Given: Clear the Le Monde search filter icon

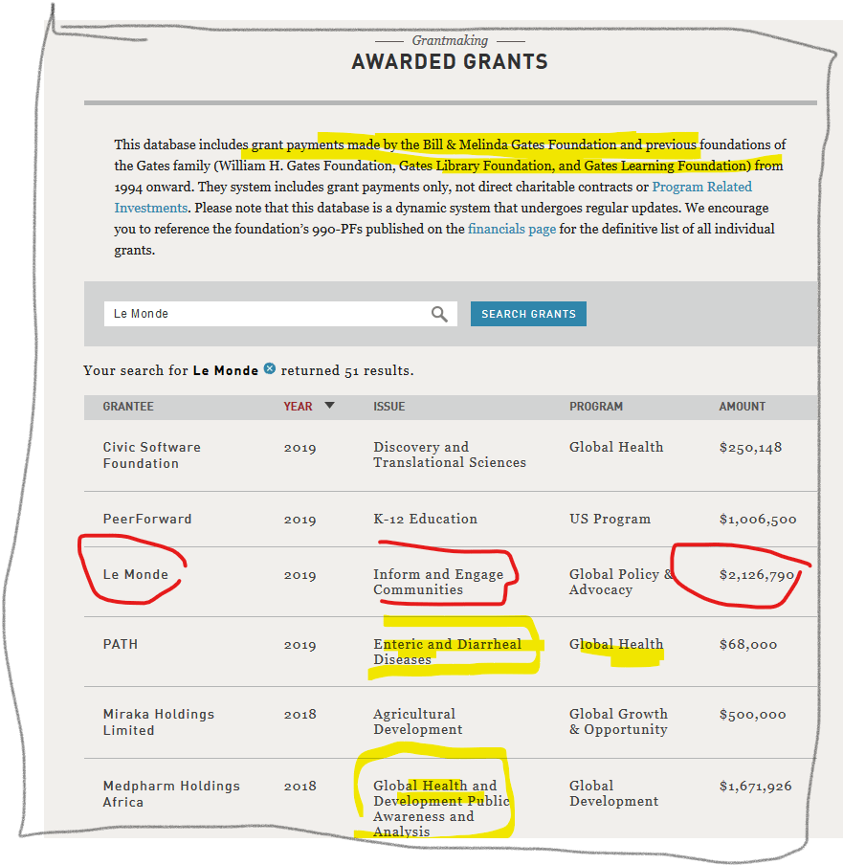Looking at the screenshot, I should coord(270,369).
